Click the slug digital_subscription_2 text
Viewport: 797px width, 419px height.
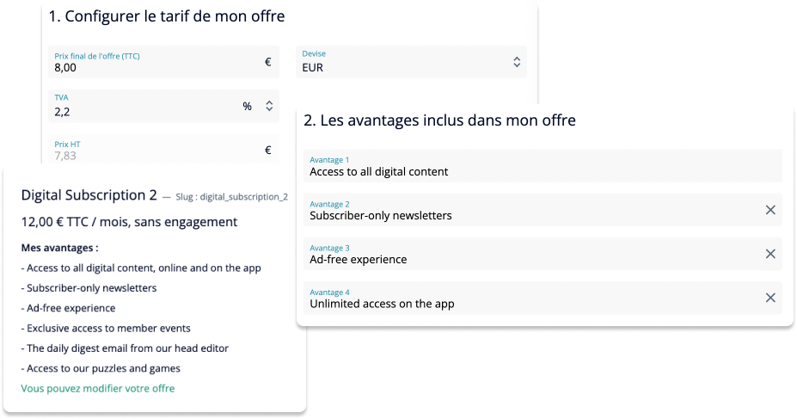[x=232, y=197]
